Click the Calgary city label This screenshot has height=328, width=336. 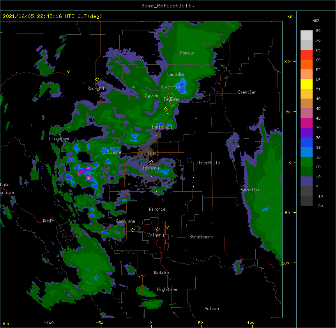click(156, 235)
